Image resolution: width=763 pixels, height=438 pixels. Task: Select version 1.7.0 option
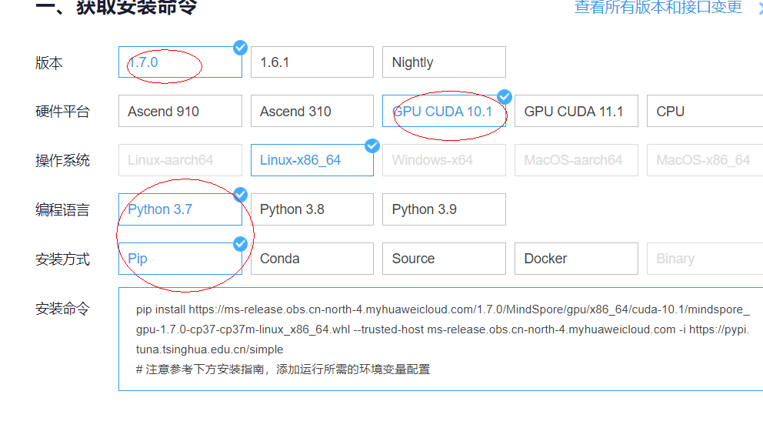point(180,62)
